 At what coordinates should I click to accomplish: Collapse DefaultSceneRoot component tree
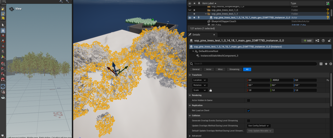tap(193, 51)
